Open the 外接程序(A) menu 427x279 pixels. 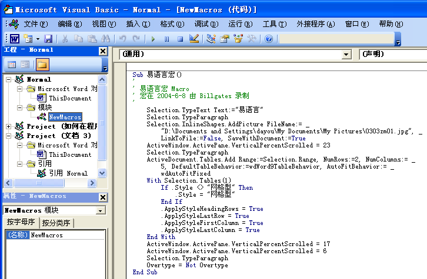316,24
